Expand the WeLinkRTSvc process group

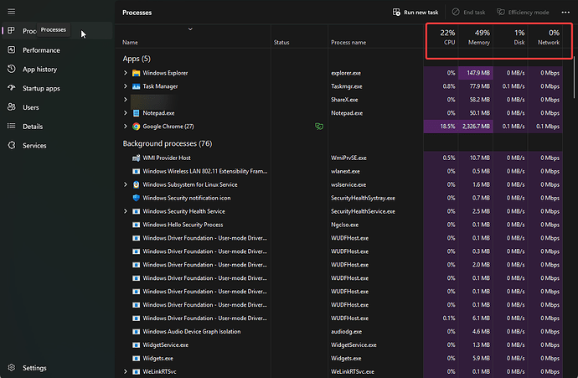(126, 371)
